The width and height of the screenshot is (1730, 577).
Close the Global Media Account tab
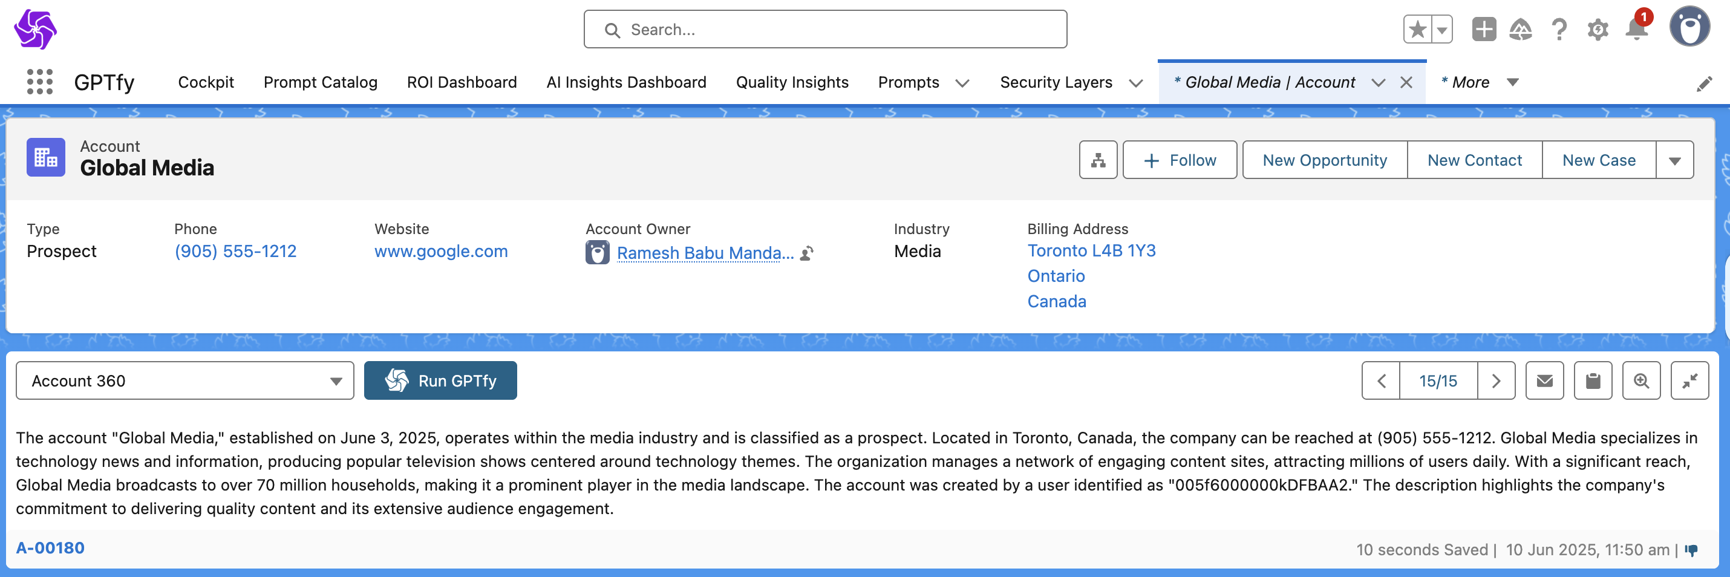click(1406, 83)
